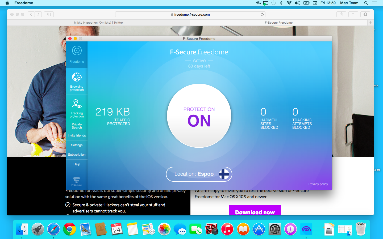The image size is (383, 239).
Task: Open iTunes from the Dock
Action: coord(227,229)
